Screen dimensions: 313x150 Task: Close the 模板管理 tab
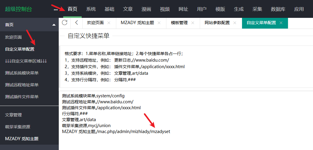pos(193,23)
